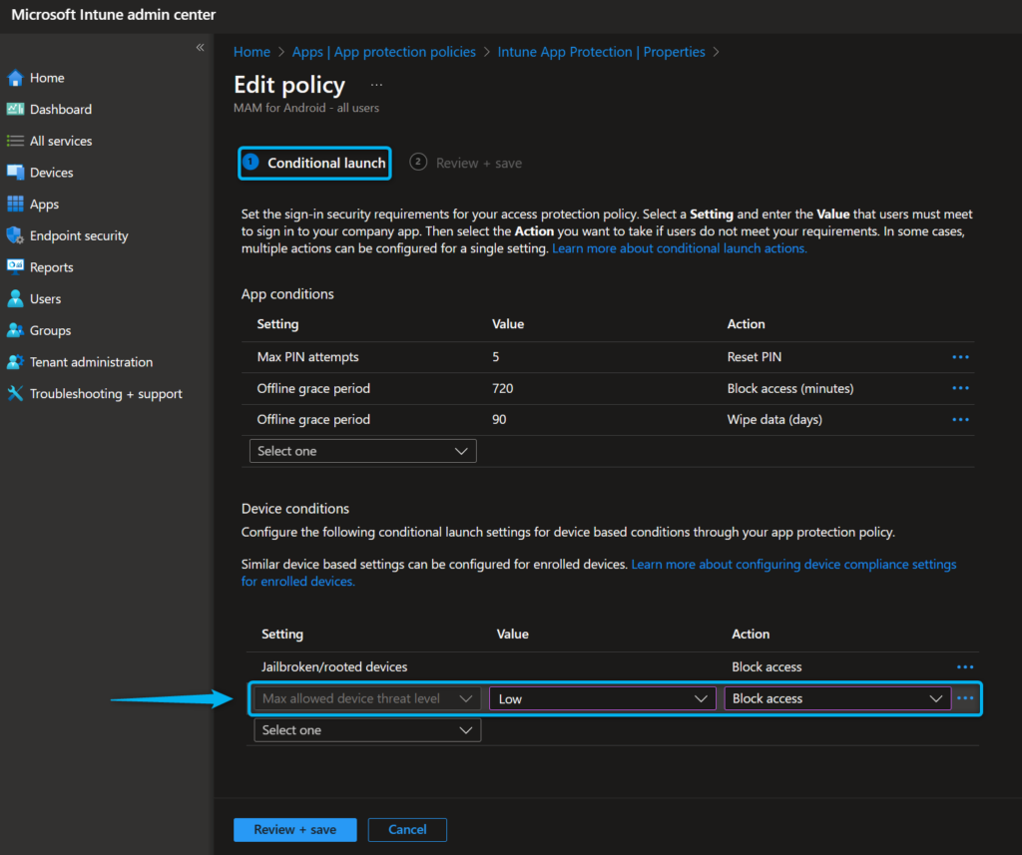Open the ellipsis menu for Max PIN attempts
1022x855 pixels.
click(960, 356)
